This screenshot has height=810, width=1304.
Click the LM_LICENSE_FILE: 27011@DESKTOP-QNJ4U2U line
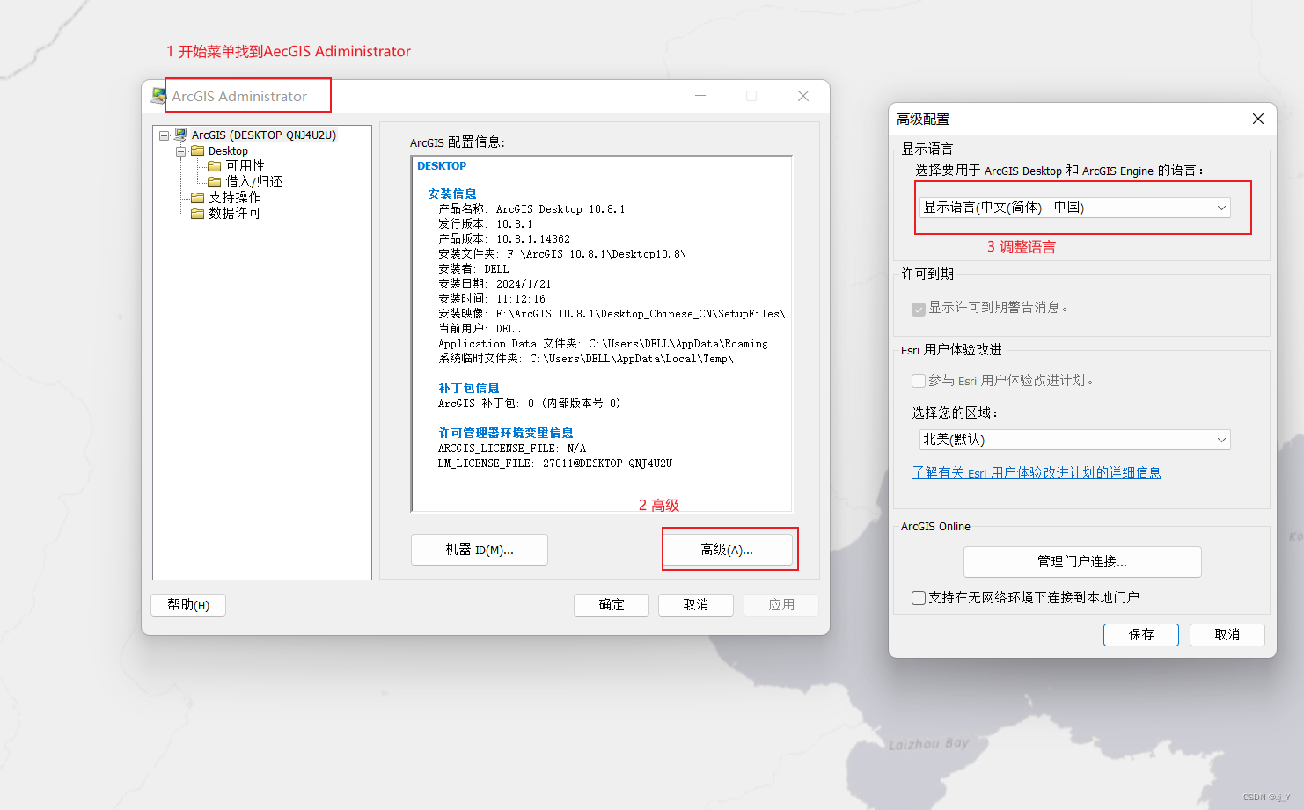pos(555,463)
